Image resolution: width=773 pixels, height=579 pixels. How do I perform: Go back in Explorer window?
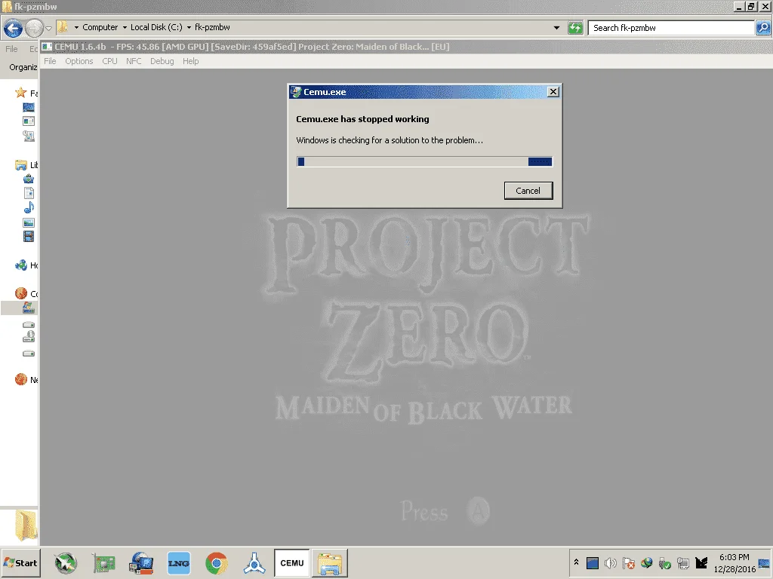click(x=14, y=28)
